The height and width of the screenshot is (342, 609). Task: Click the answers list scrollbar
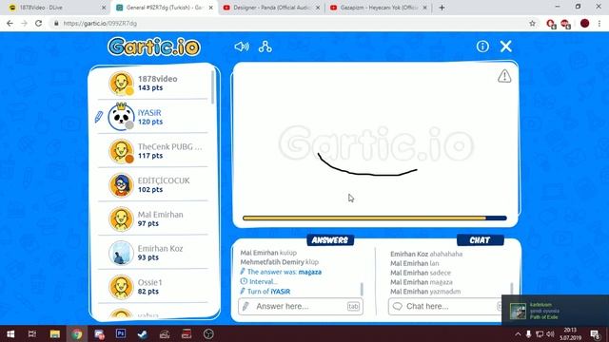tap(362, 289)
